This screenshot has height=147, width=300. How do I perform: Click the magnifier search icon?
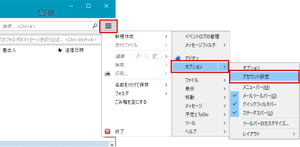(x=95, y=26)
